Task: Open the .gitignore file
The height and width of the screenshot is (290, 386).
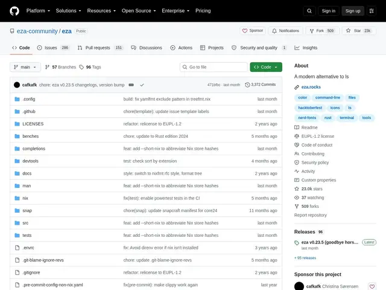Action: click(31, 272)
